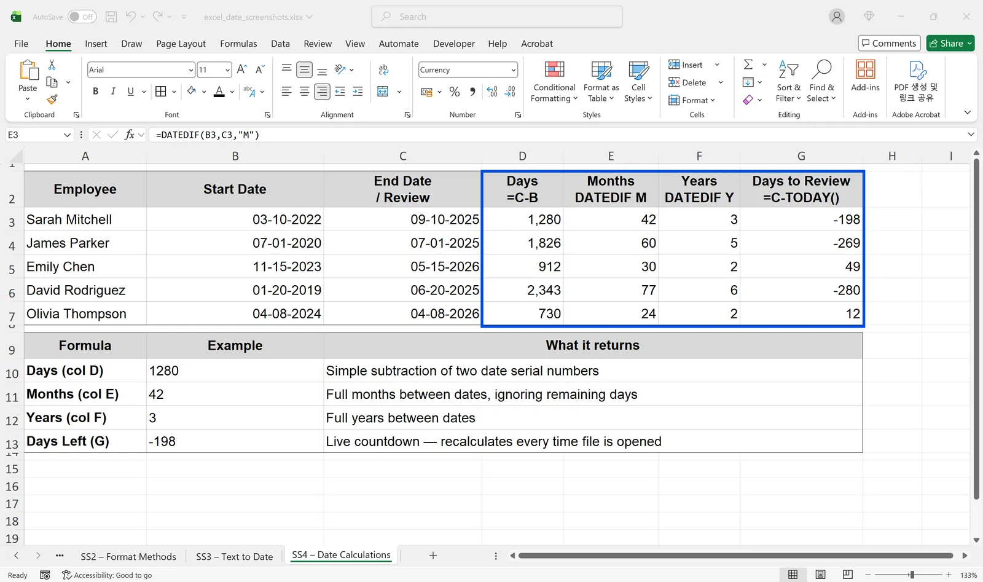Click Increase Indent icon

(x=358, y=92)
